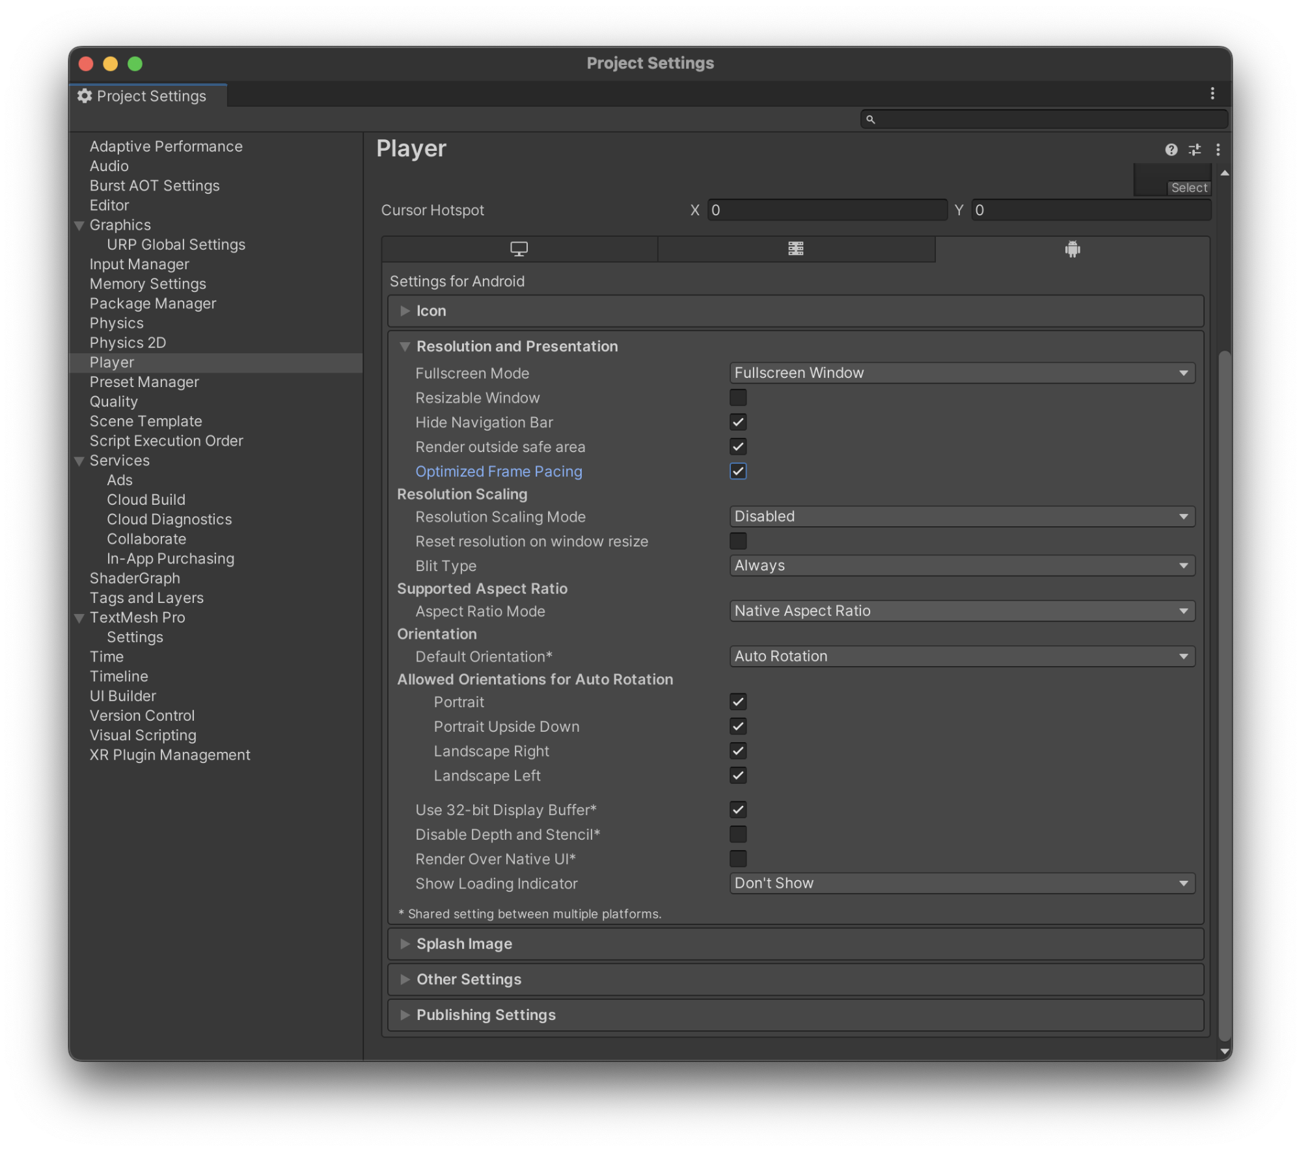This screenshot has width=1301, height=1152.
Task: Change the Resolution Scaling Mode dropdown
Action: click(x=961, y=515)
